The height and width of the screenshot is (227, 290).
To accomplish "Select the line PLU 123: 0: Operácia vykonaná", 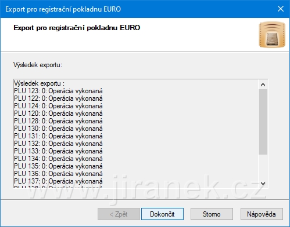I will coord(58,91).
